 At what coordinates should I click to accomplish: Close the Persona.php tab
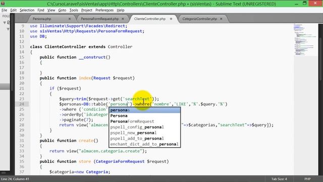click(70, 19)
